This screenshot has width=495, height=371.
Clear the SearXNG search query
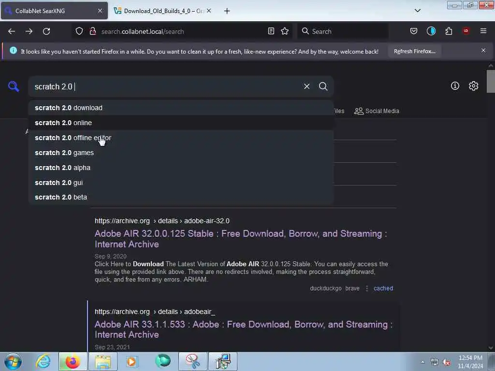306,86
